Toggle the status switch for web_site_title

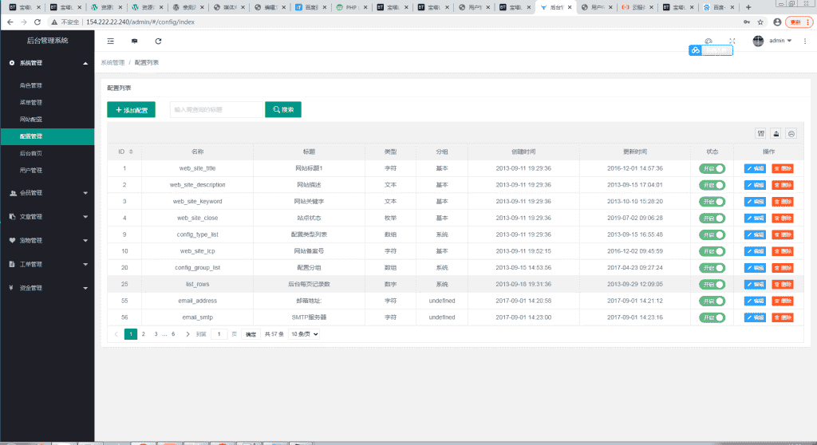pos(712,168)
